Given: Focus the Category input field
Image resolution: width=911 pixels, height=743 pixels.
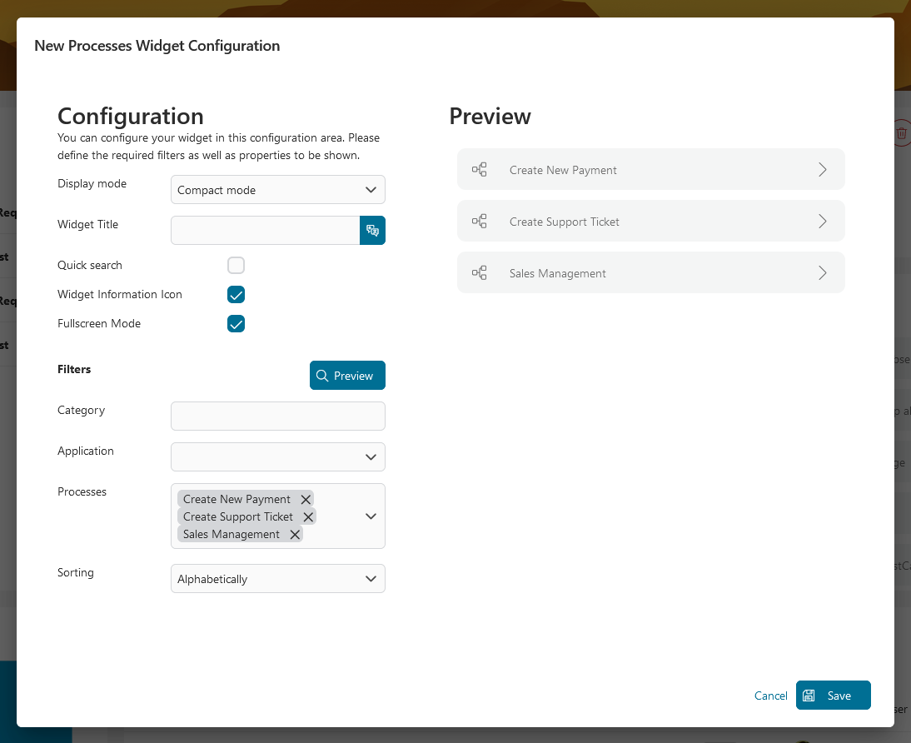Looking at the screenshot, I should [x=278, y=416].
